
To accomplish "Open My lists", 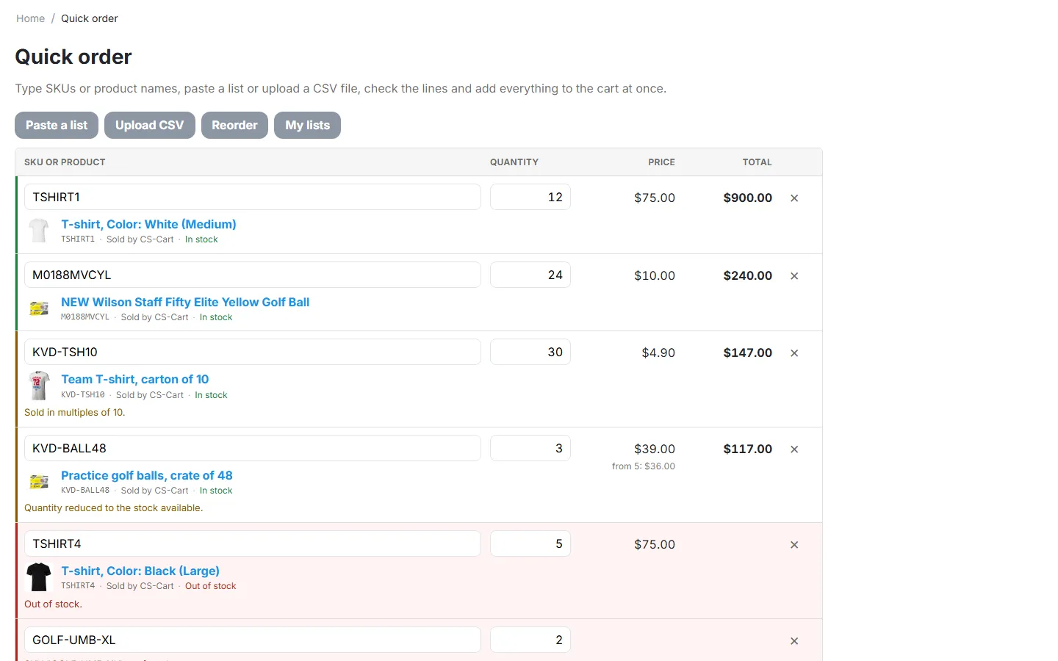I will click(308, 125).
